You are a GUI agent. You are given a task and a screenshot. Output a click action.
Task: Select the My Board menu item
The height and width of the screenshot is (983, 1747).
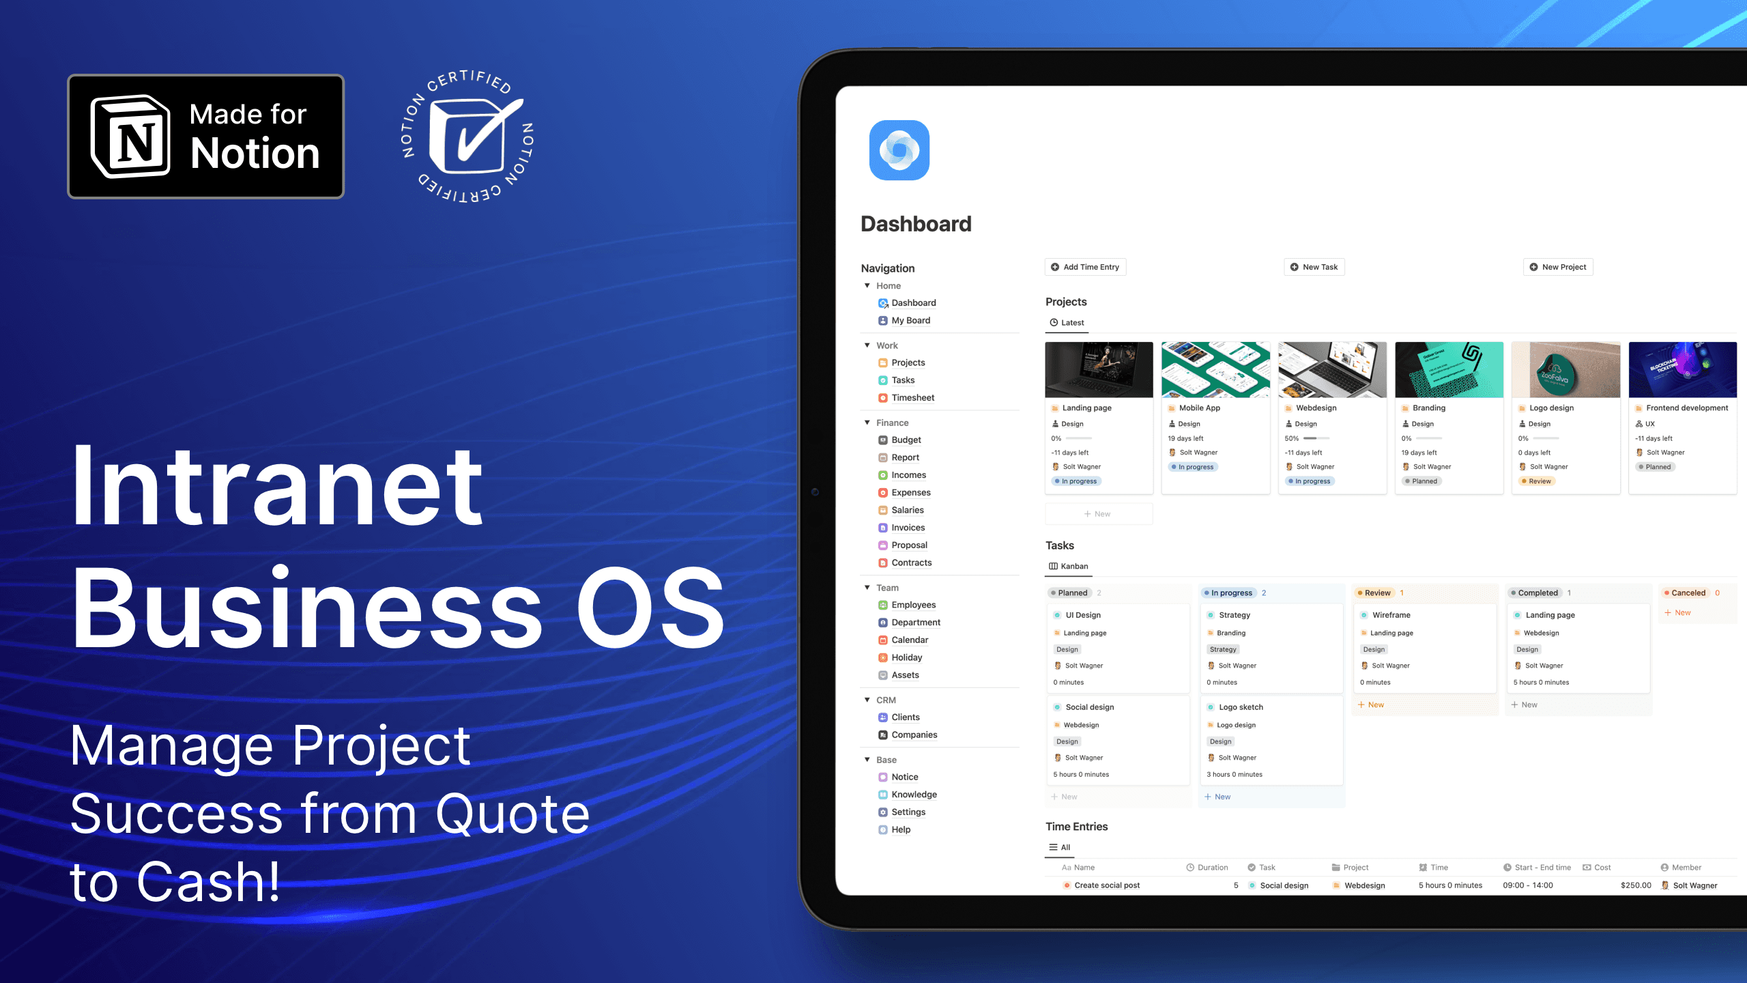click(910, 319)
